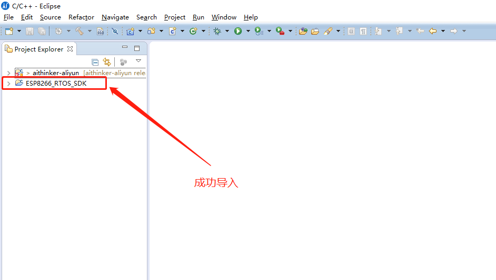496x280 pixels.
Task: Click Collapse All in Project Explorer
Action: click(95, 62)
